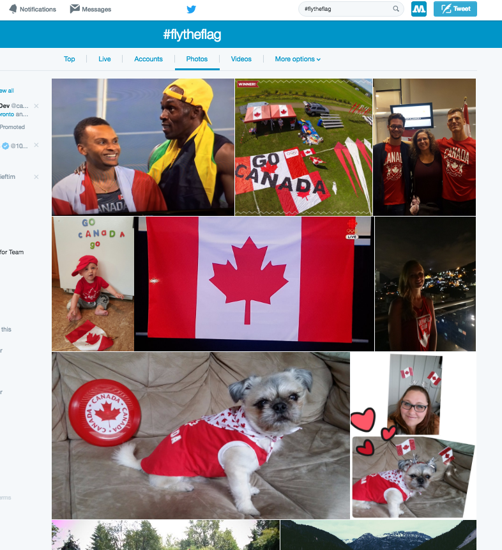Close the third suggestion with X icon
The height and width of the screenshot is (550, 502).
coord(36,177)
